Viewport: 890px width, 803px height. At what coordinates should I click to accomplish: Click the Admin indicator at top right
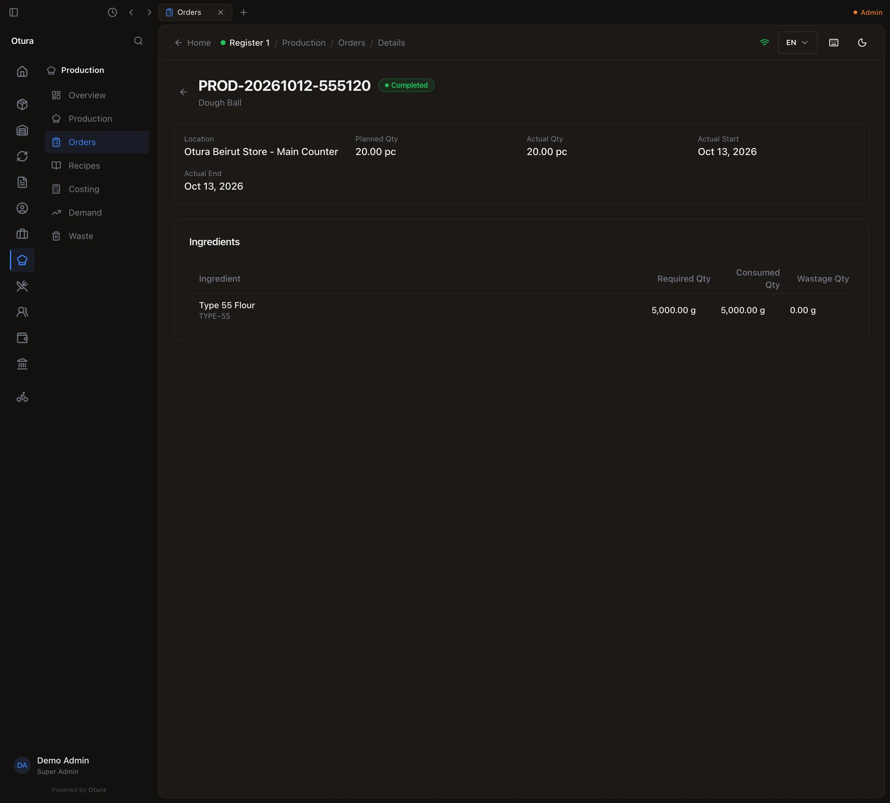tap(867, 12)
